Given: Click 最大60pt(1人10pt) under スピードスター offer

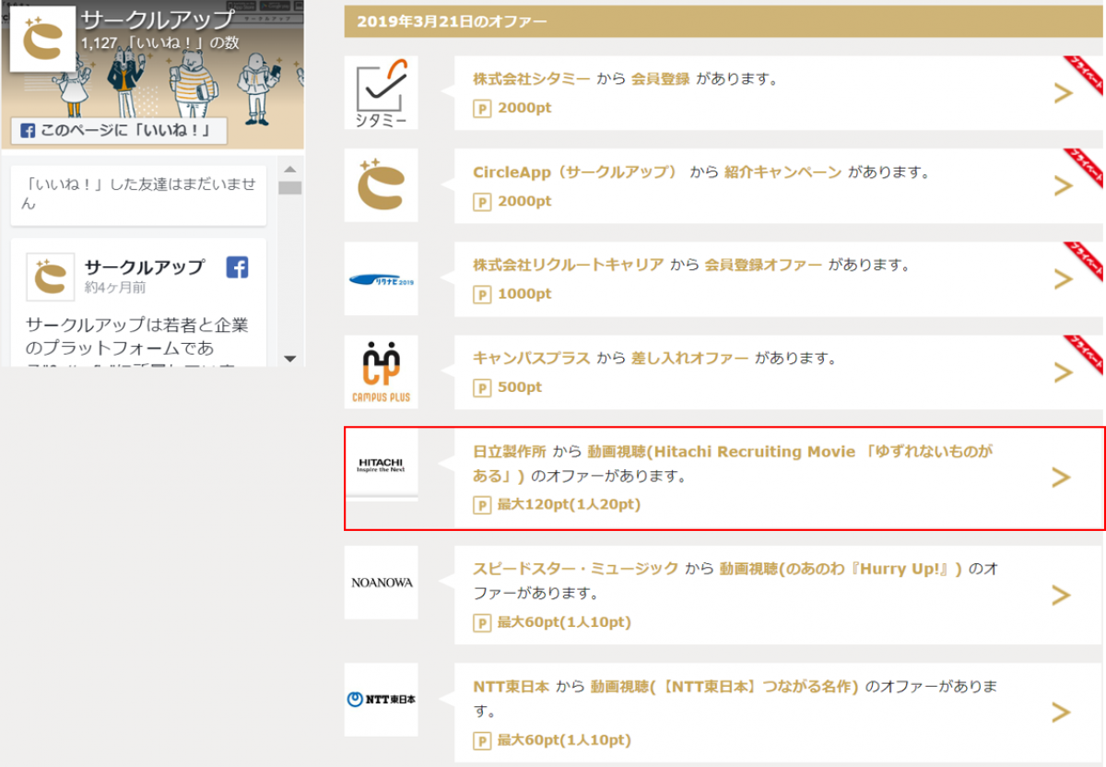Looking at the screenshot, I should [x=564, y=622].
